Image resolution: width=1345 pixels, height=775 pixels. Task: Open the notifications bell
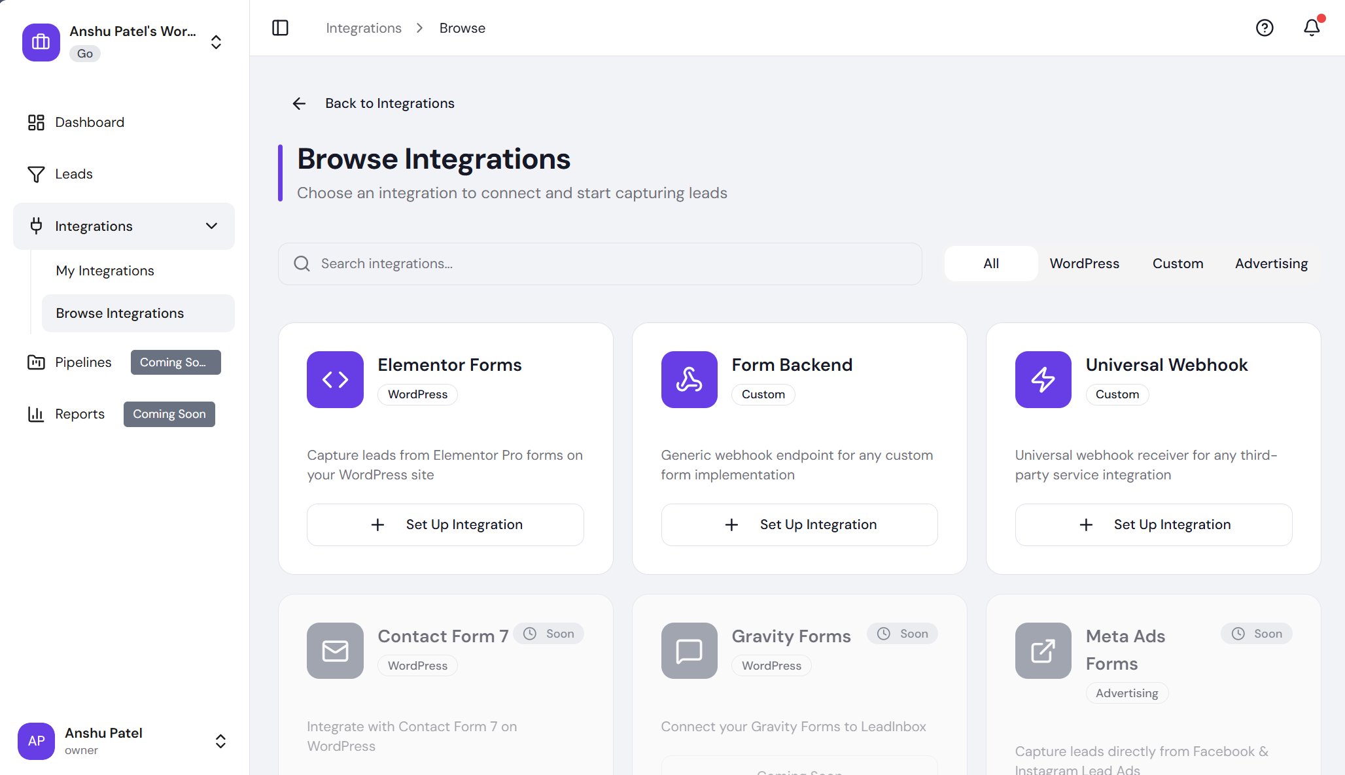1312,27
